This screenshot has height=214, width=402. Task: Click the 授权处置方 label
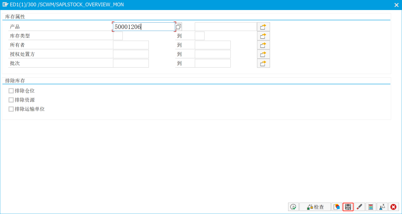(22, 55)
